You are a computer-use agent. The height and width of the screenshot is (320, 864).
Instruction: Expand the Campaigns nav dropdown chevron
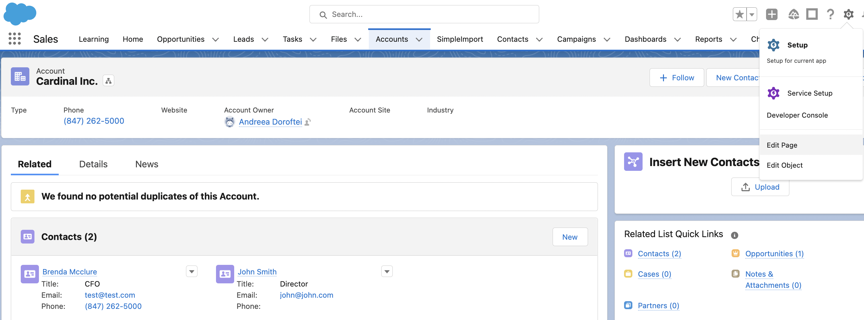pyautogui.click(x=607, y=40)
